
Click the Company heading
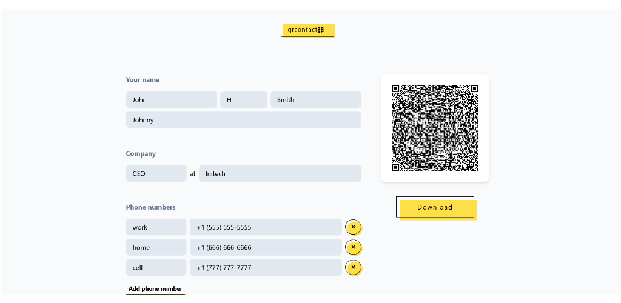coord(141,153)
